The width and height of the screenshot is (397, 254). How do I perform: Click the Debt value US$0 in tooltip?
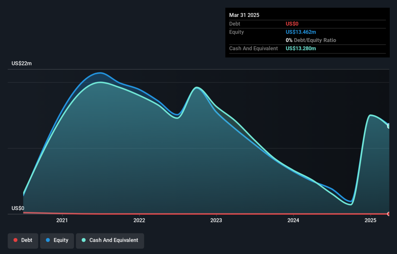pyautogui.click(x=292, y=24)
